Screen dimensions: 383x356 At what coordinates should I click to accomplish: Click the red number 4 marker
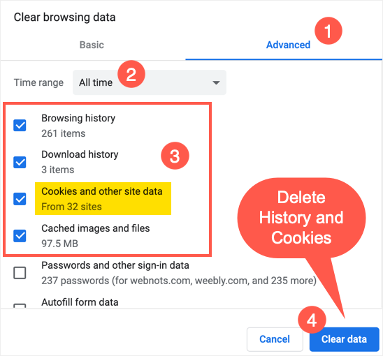click(312, 320)
